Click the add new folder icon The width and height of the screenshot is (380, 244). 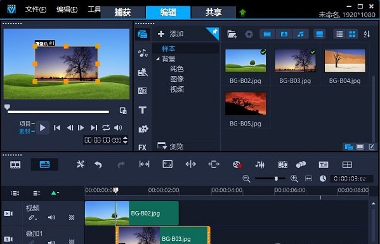(x=232, y=34)
